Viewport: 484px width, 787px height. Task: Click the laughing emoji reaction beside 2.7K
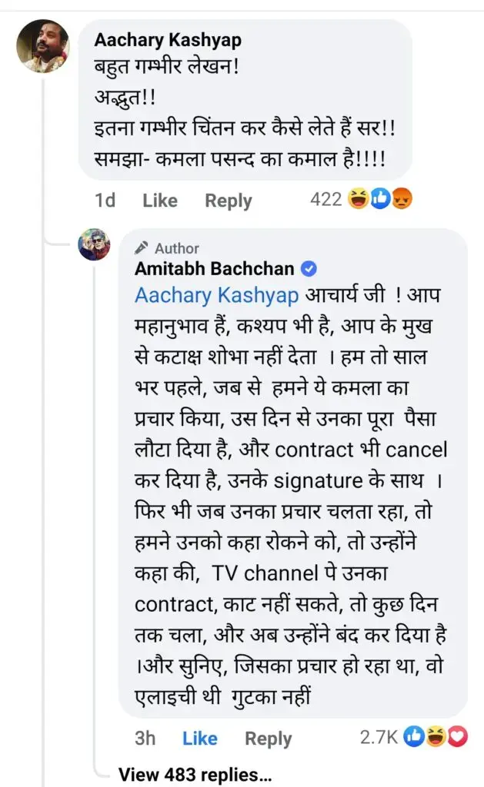coord(436,738)
